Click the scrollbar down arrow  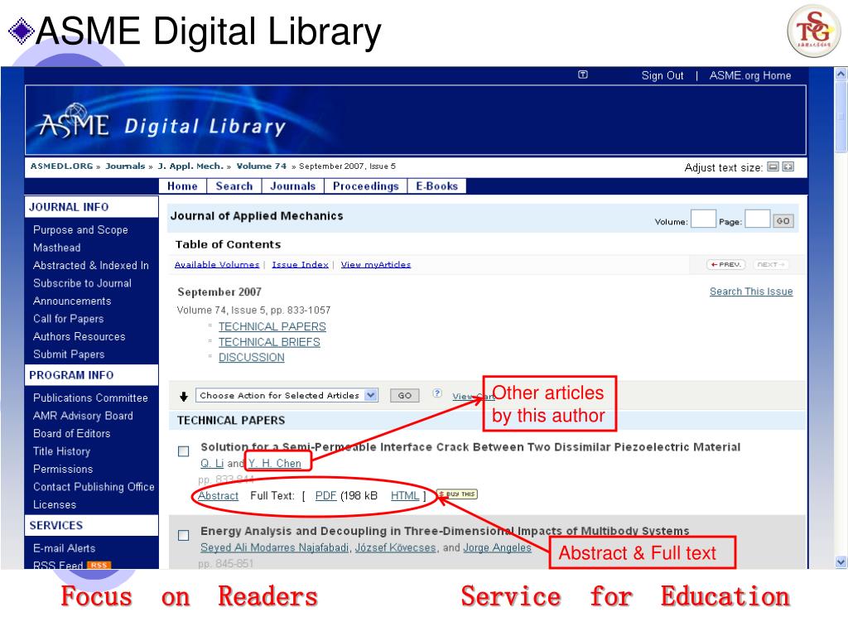tap(841, 562)
